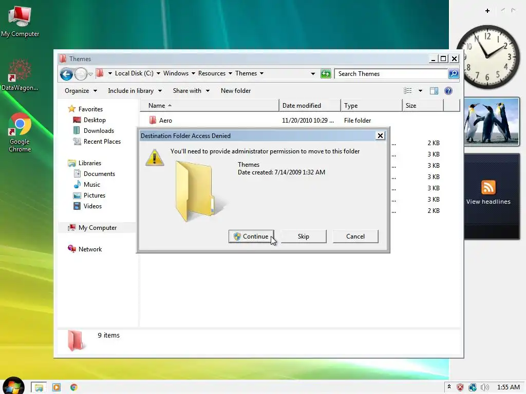The width and height of the screenshot is (526, 394).
Task: Toggle the preview pane icon
Action: click(434, 91)
